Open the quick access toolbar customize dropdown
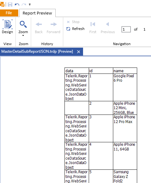This screenshot has width=151, height=183. point(30,4)
